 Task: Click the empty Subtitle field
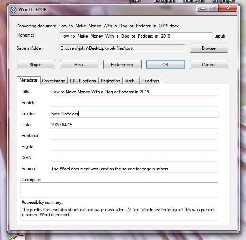click(x=134, y=103)
